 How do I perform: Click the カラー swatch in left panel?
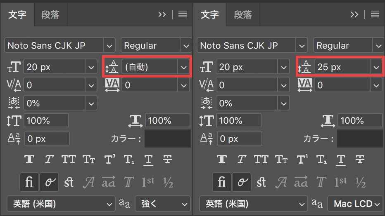167,139
